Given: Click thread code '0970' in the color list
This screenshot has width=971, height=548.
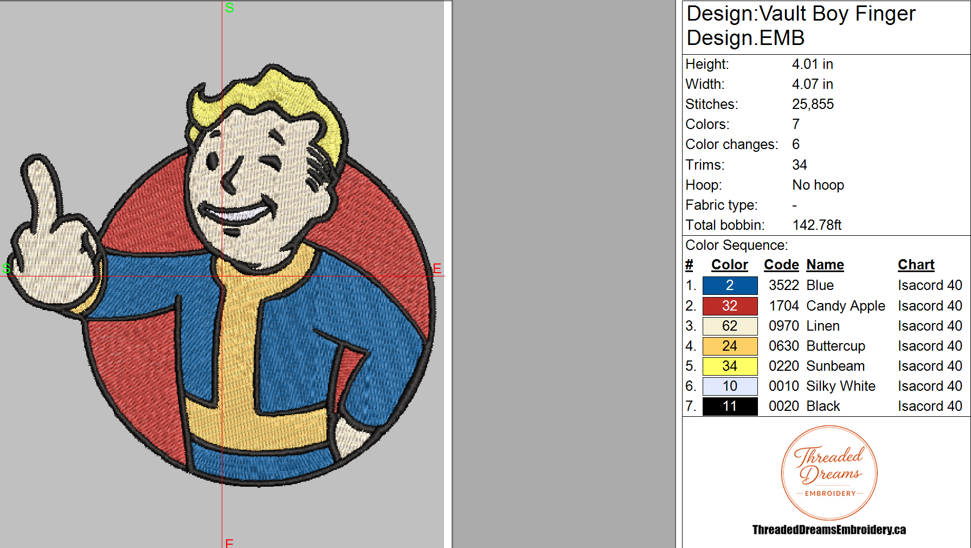Looking at the screenshot, I should [784, 326].
